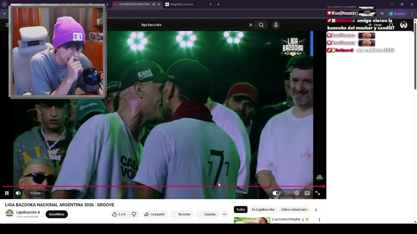Open more actions ellipsis under video
417x234 pixels.
pos(224,214)
